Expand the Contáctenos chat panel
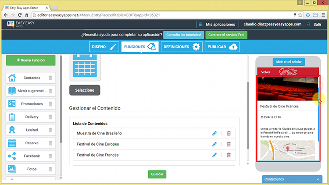The image size is (329, 185). pyautogui.click(x=292, y=179)
